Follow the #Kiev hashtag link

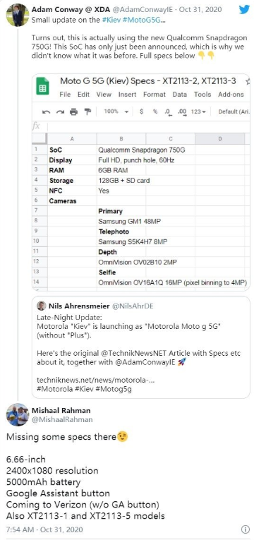(111, 20)
